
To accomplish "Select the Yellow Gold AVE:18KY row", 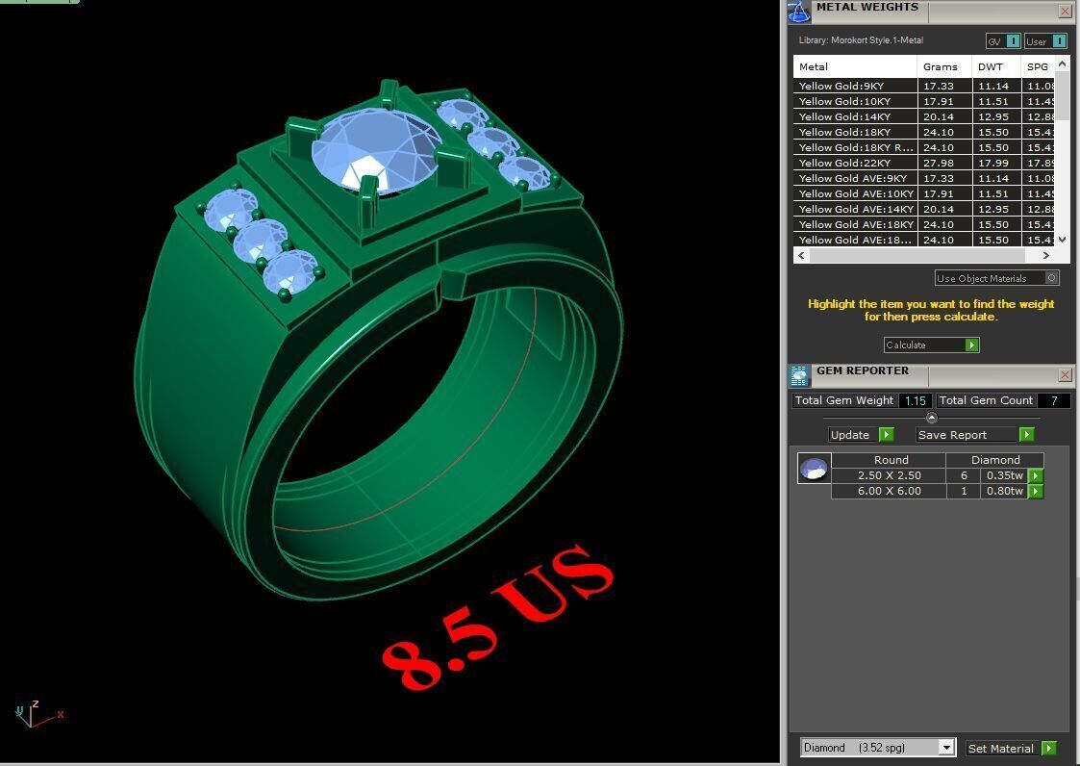I will coord(923,224).
